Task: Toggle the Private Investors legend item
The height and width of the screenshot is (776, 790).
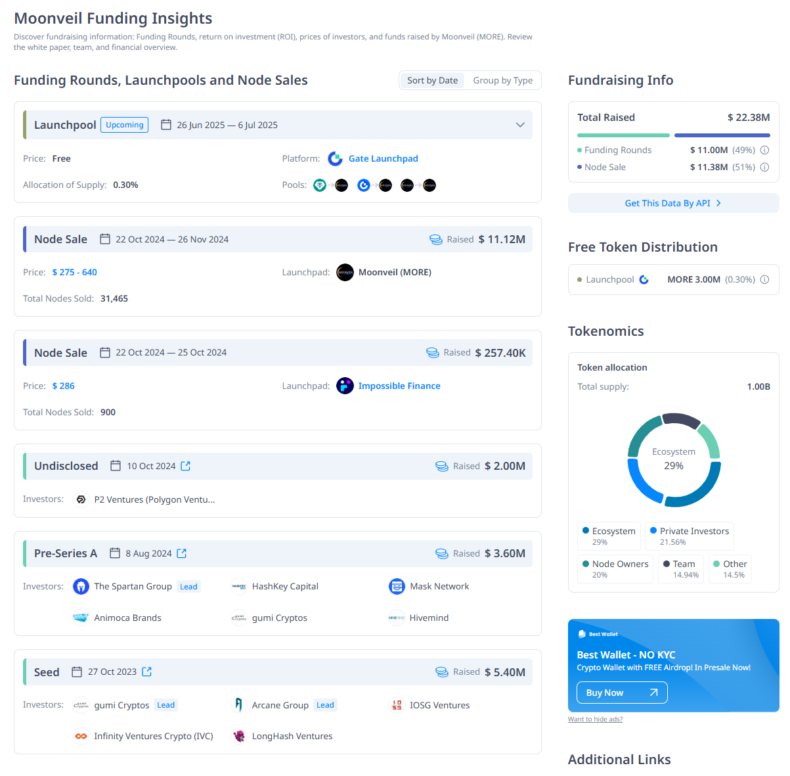Action: [x=689, y=536]
